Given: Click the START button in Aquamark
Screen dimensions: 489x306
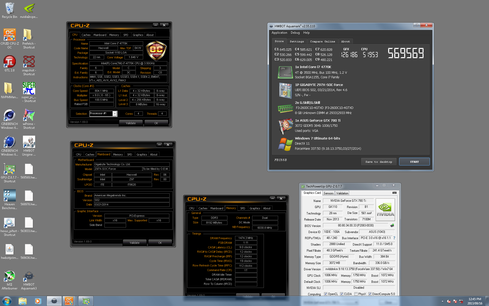Looking at the screenshot, I should (414, 162).
